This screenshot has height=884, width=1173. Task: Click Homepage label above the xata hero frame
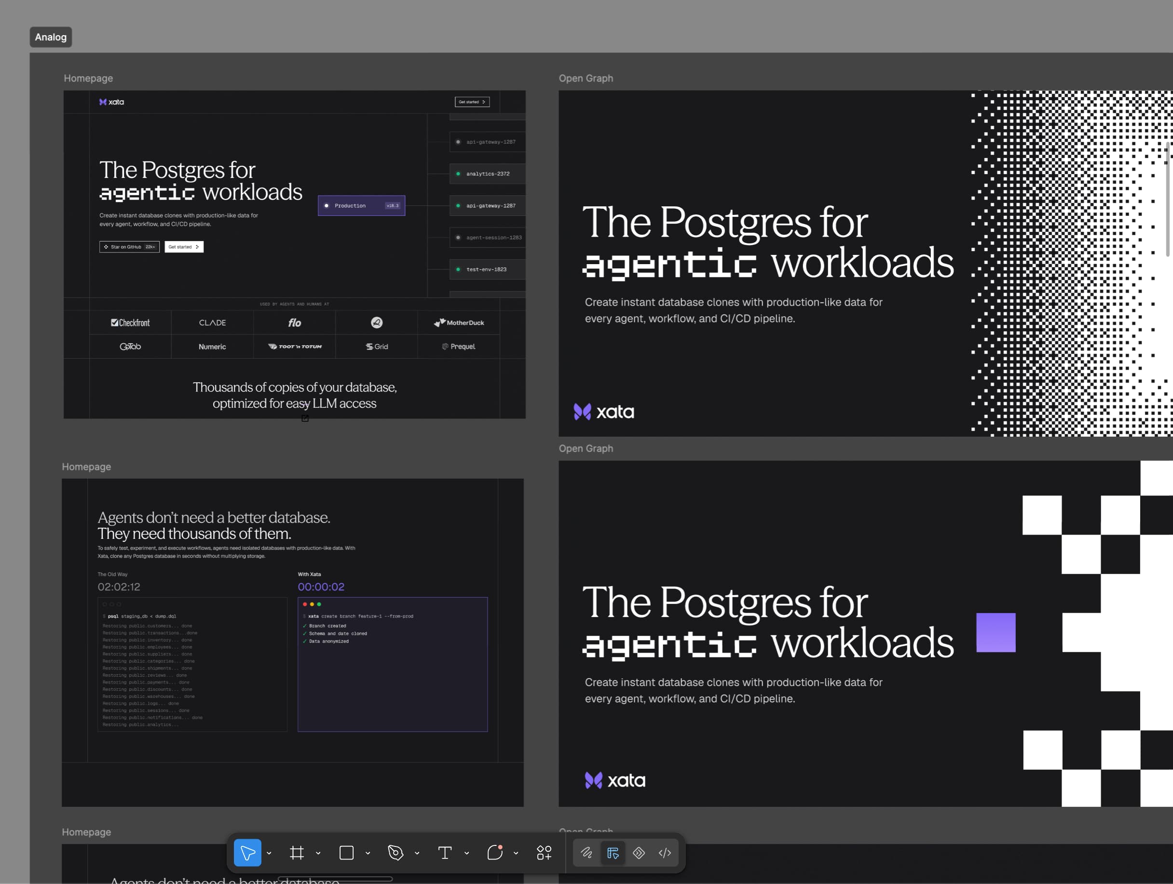[x=89, y=79]
